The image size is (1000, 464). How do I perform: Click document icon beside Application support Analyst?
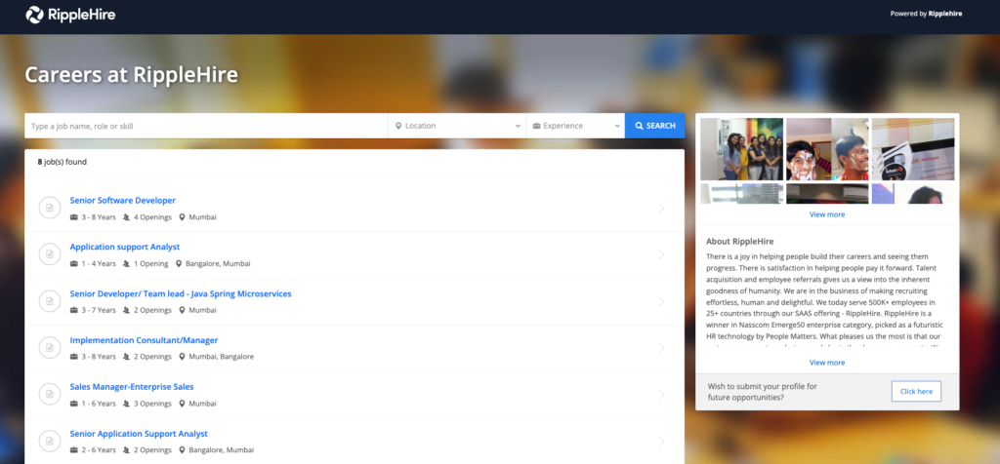[x=50, y=254]
